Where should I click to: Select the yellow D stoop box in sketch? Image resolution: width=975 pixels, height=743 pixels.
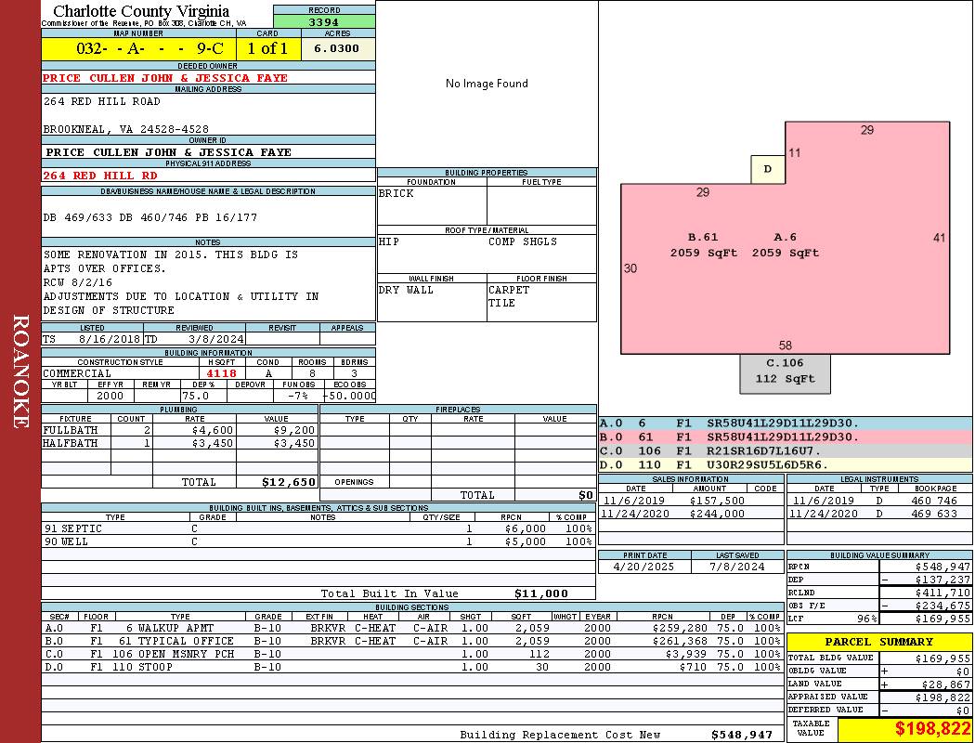tap(768, 169)
